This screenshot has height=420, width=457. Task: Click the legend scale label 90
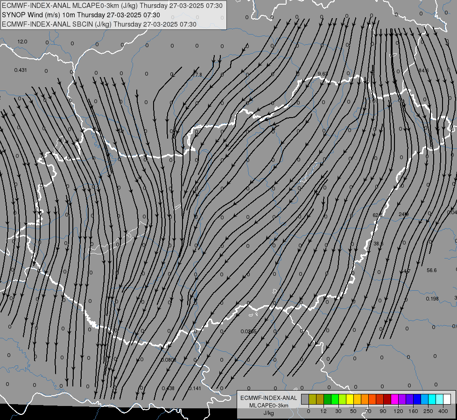[x=383, y=411]
